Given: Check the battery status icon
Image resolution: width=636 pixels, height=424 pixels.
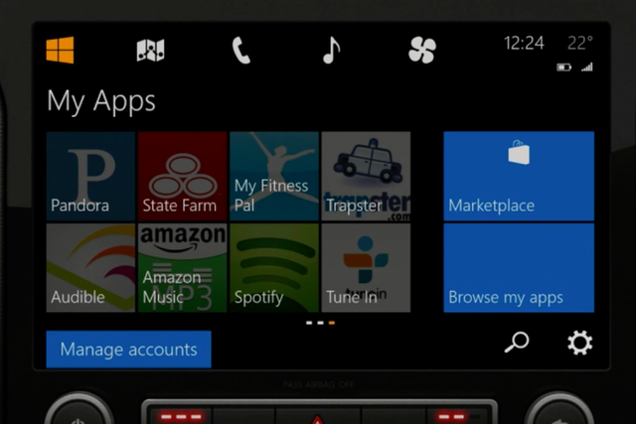Looking at the screenshot, I should pos(563,68).
